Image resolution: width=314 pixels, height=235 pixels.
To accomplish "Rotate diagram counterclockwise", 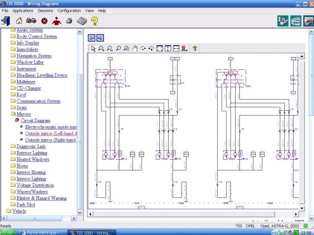I will pyautogui.click(x=151, y=48).
